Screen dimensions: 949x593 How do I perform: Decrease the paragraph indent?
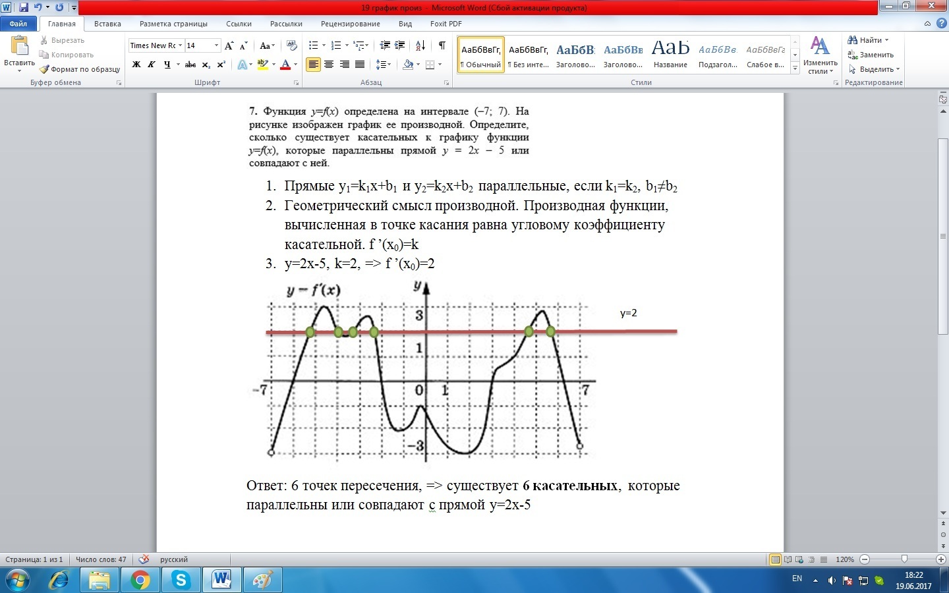coord(385,45)
